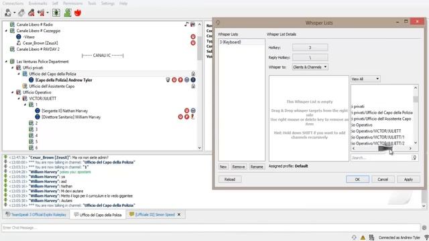Click lock icon on Ufficio del Capo della Polizia row

(x=193, y=74)
